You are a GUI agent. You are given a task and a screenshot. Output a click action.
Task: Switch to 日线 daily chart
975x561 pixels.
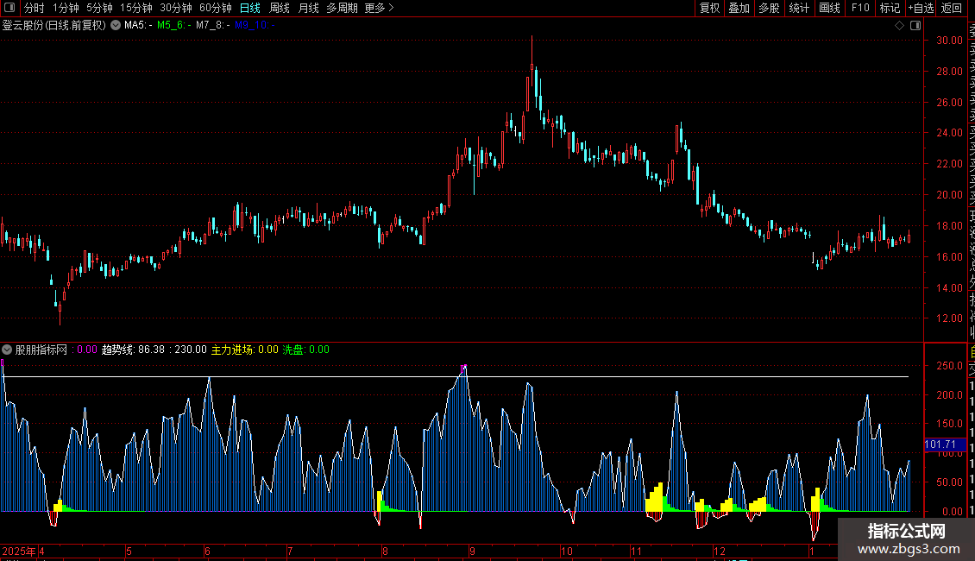pyautogui.click(x=250, y=8)
